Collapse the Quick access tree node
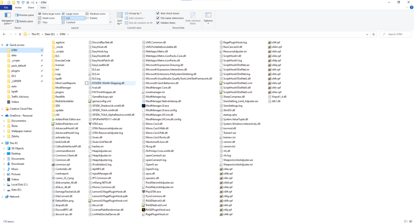 (x=2, y=45)
